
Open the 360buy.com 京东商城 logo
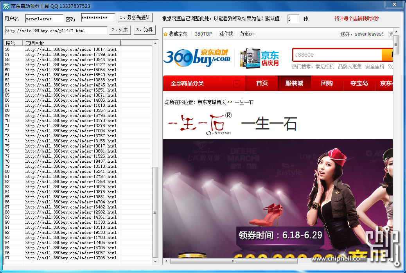click(x=197, y=58)
